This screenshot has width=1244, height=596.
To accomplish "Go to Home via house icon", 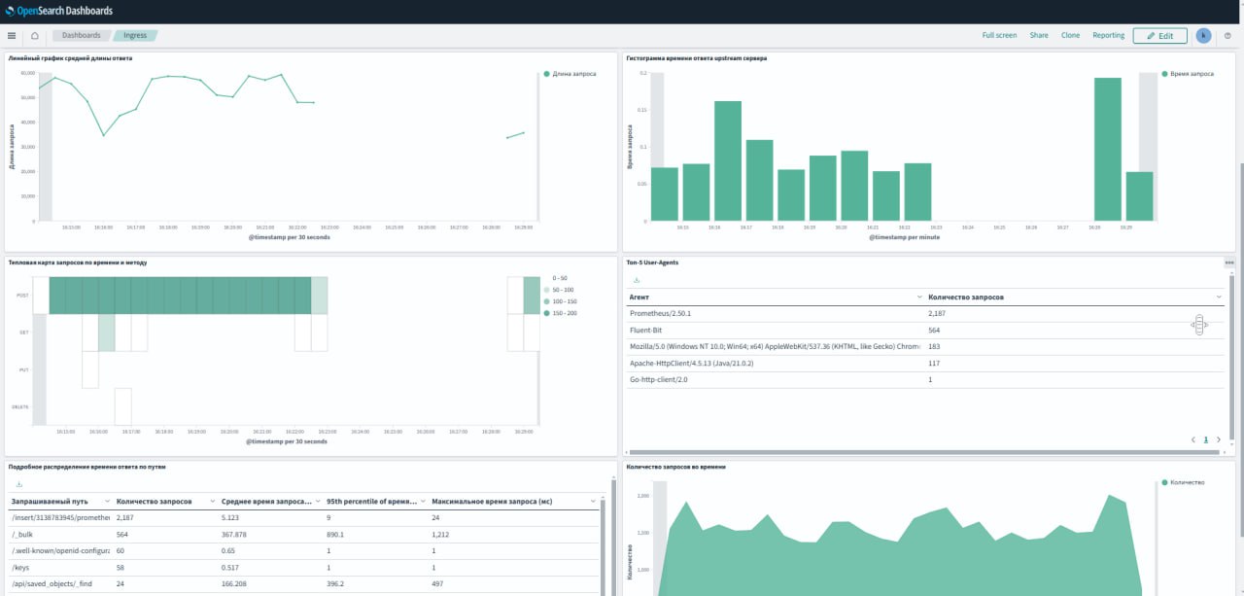I will pos(35,35).
